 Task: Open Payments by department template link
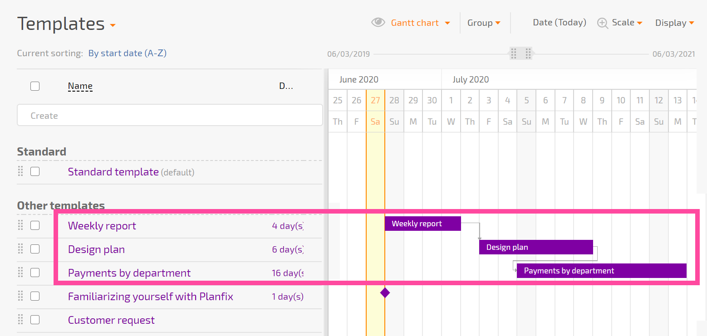129,273
